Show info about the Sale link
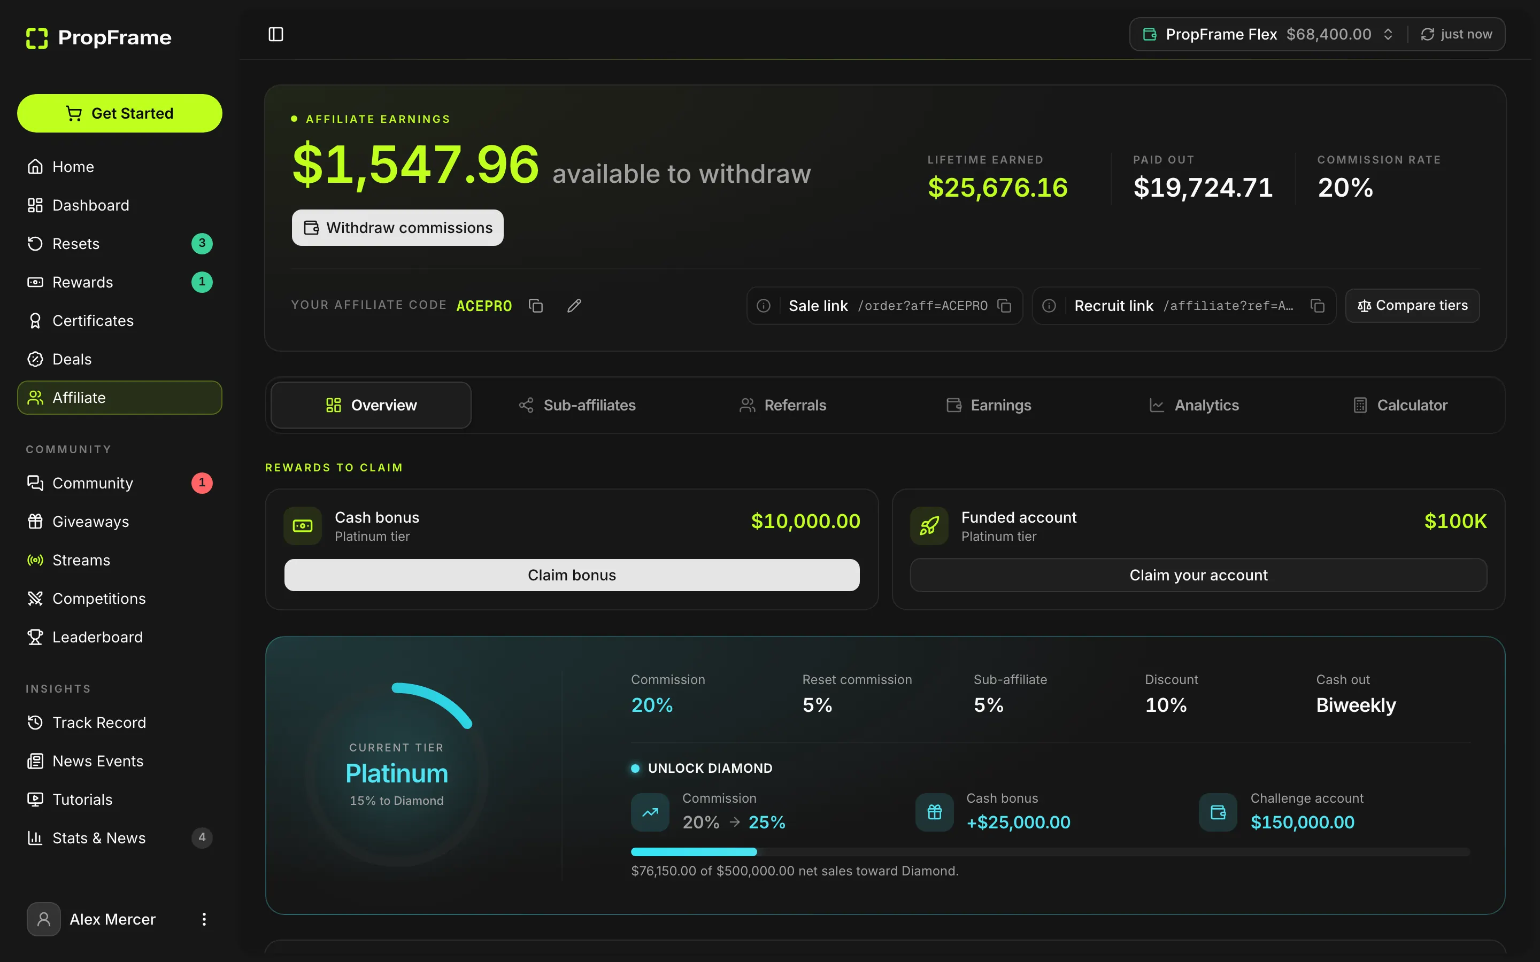 click(764, 306)
